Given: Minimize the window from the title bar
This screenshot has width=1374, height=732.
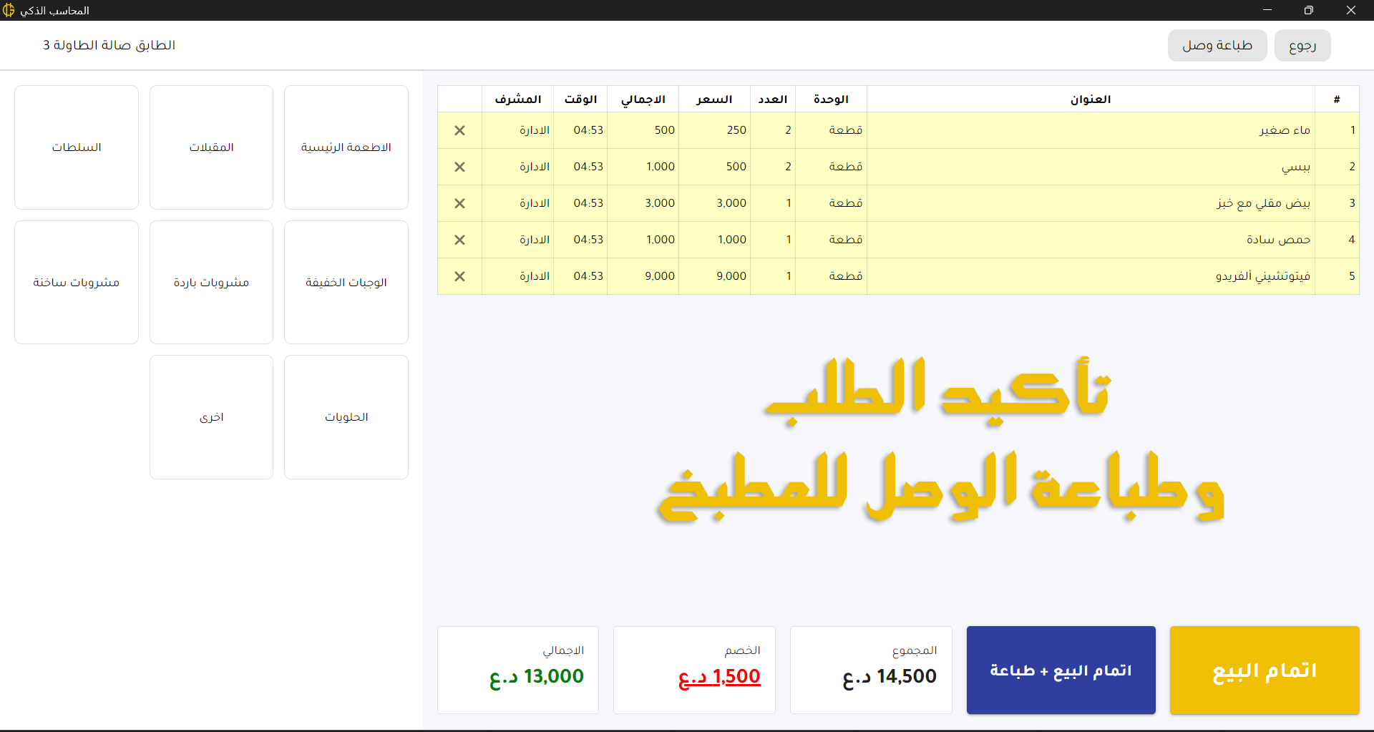Looking at the screenshot, I should [x=1267, y=10].
